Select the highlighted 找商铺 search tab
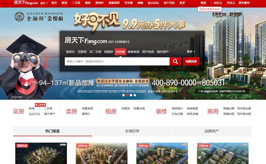The width and height of the screenshot is (266, 164). click(x=120, y=52)
